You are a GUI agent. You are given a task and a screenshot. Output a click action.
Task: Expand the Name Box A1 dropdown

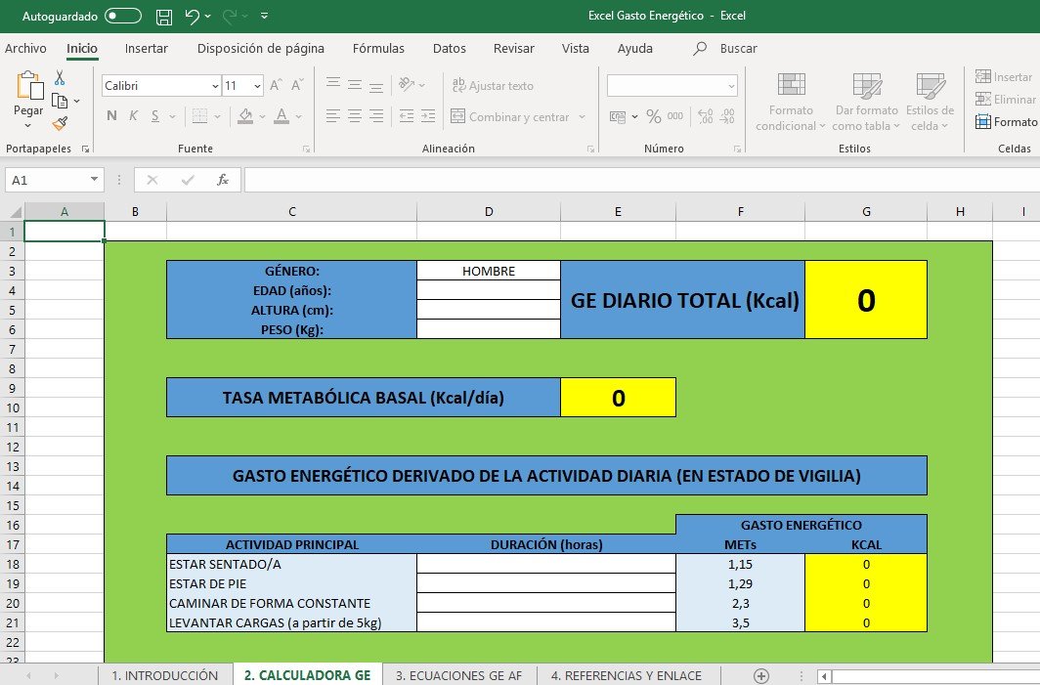click(94, 180)
